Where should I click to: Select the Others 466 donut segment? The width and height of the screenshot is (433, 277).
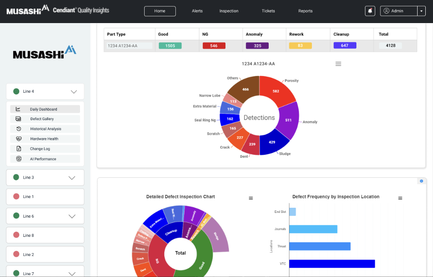[245, 89]
